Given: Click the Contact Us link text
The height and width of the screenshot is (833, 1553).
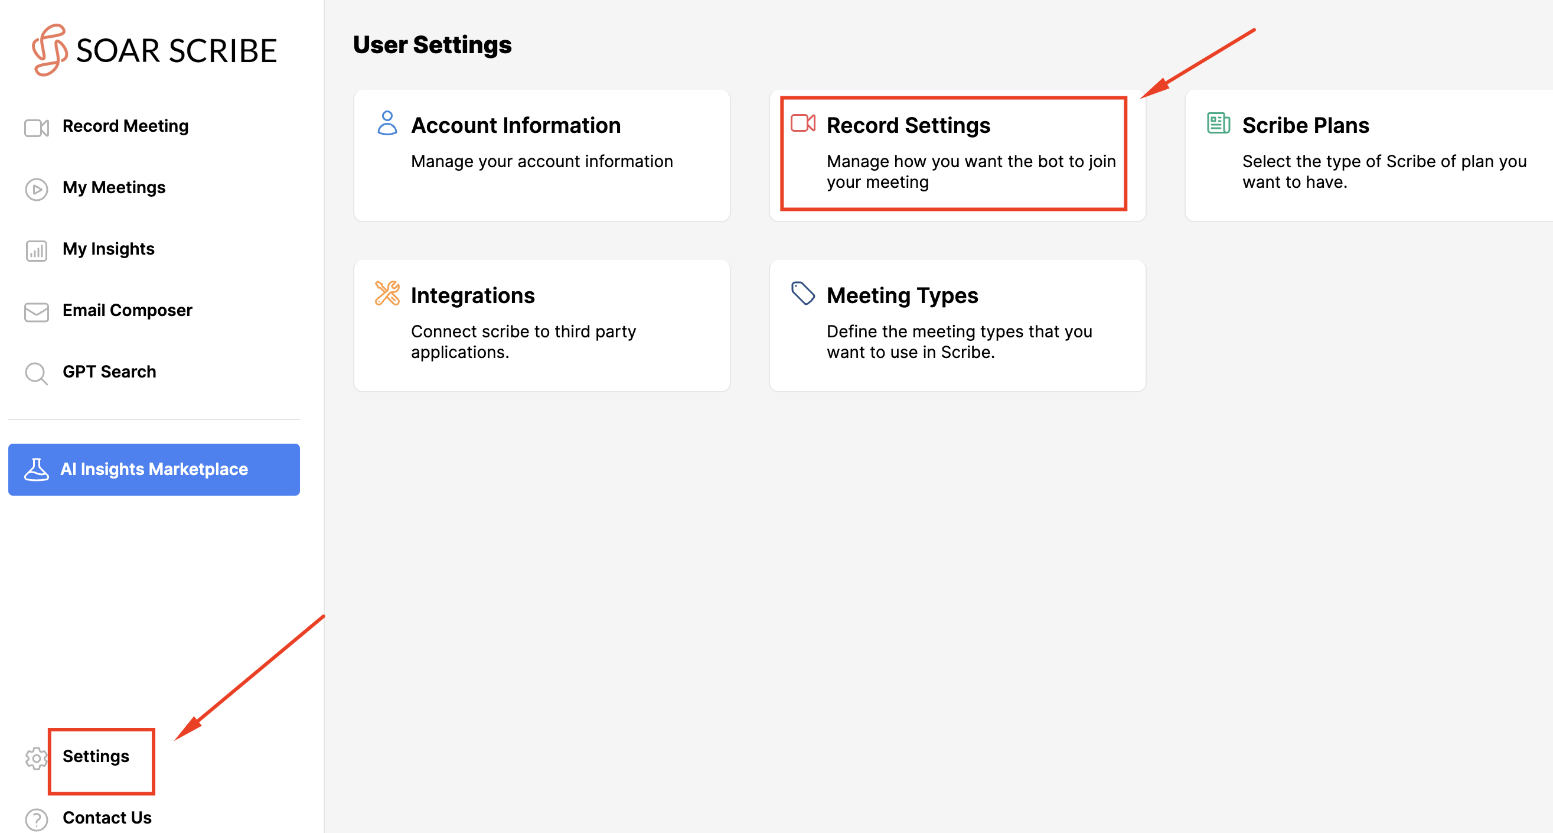Looking at the screenshot, I should pos(107,817).
